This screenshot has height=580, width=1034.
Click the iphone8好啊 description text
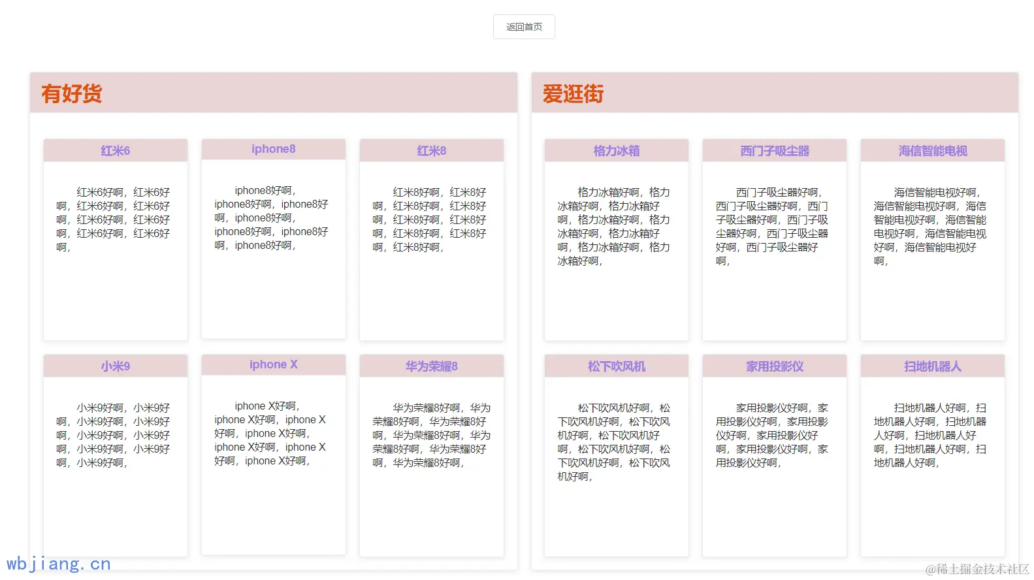(272, 218)
